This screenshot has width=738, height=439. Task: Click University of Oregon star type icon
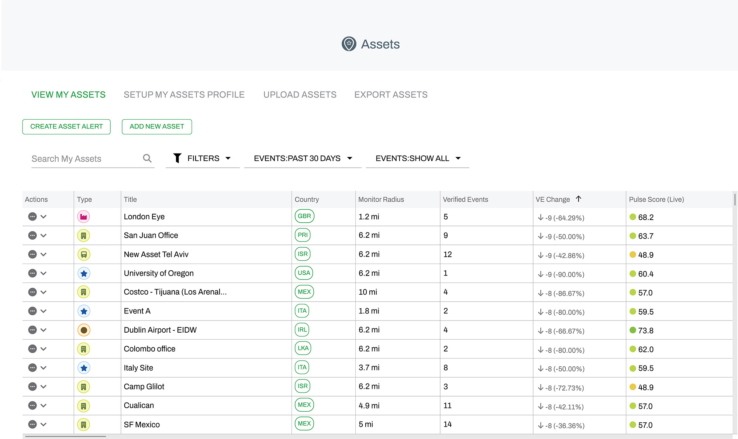[84, 274]
